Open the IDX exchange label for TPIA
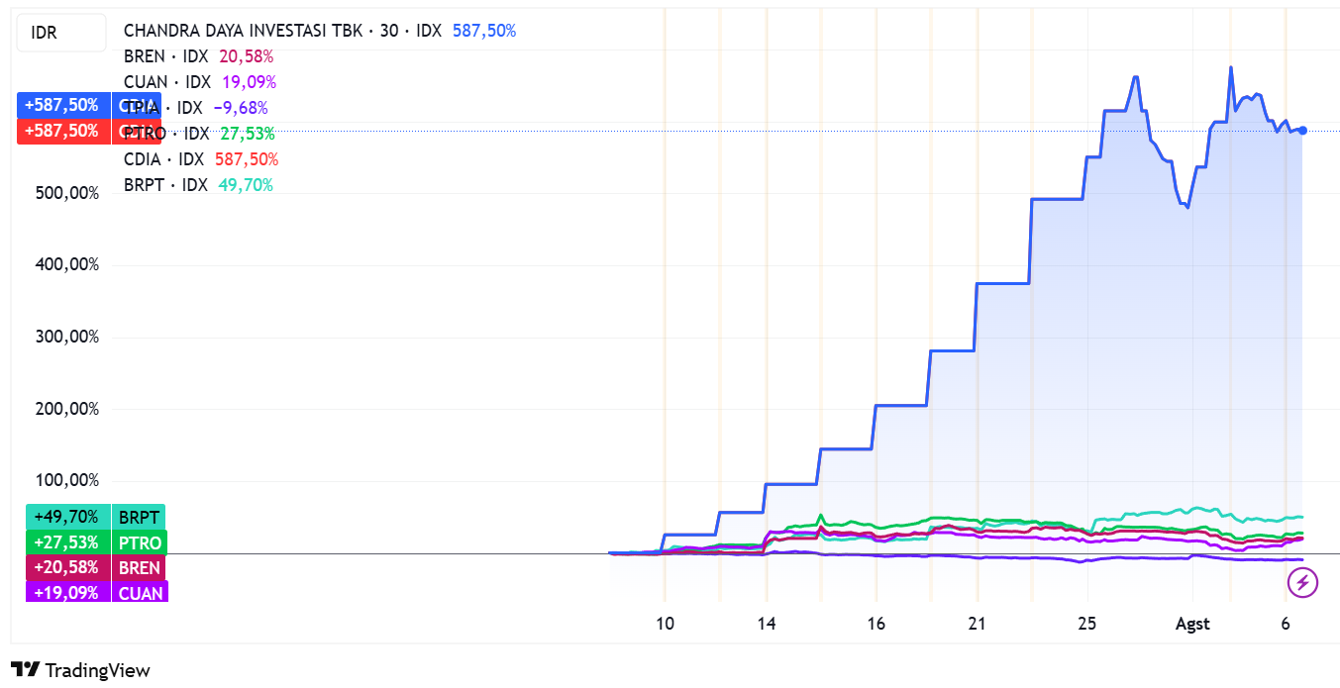Viewport: 1340px width, 688px height. [x=188, y=107]
